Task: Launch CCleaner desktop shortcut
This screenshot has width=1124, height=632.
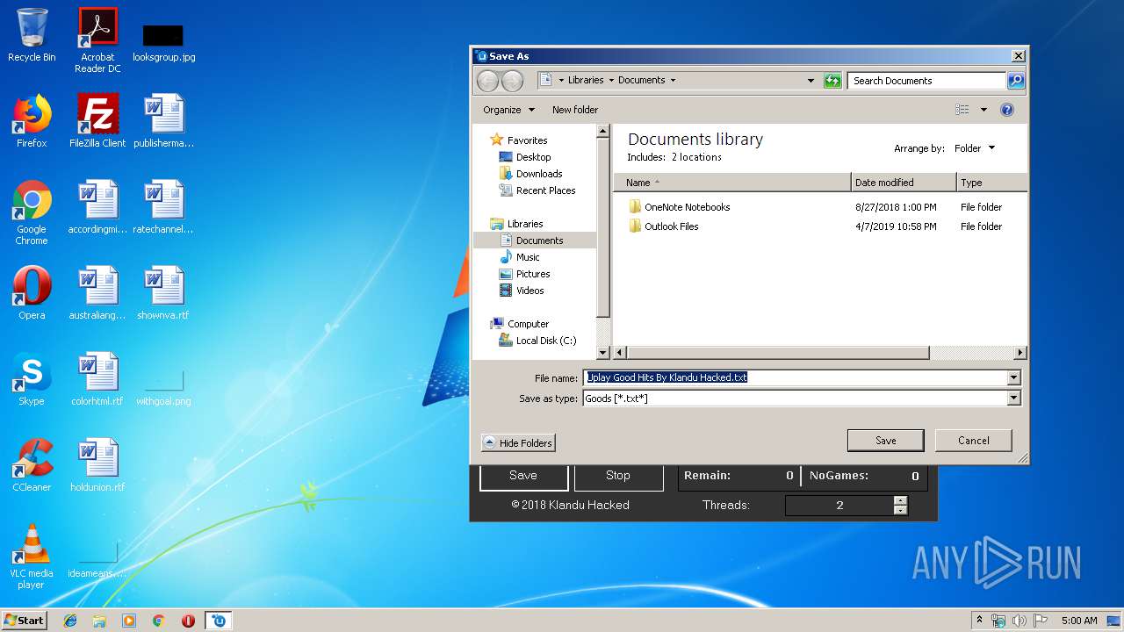Action: (32, 465)
